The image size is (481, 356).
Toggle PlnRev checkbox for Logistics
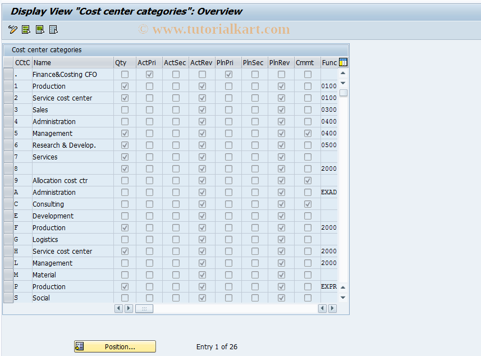pyautogui.click(x=281, y=239)
